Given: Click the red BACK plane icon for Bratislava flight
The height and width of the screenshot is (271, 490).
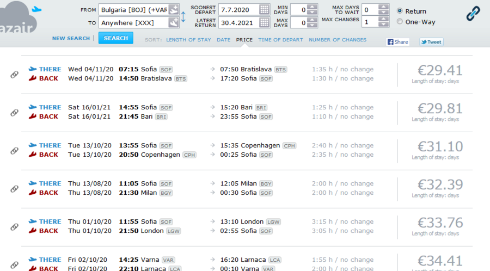Looking at the screenshot, I should tap(33, 78).
